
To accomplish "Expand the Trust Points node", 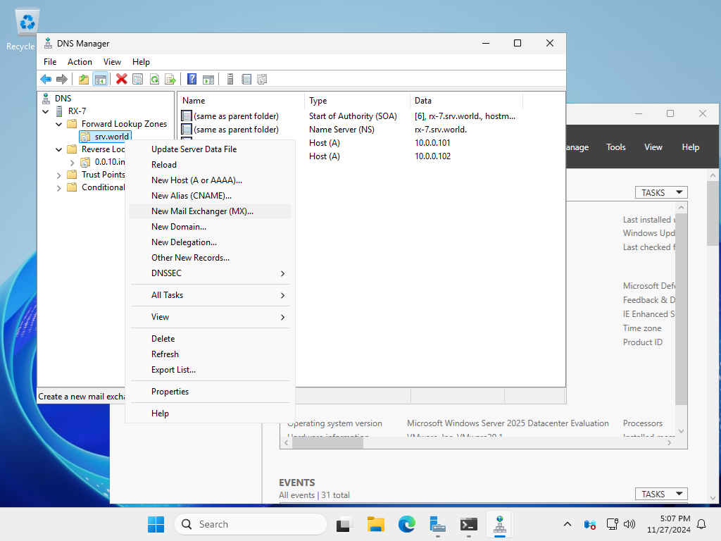I will tap(59, 175).
